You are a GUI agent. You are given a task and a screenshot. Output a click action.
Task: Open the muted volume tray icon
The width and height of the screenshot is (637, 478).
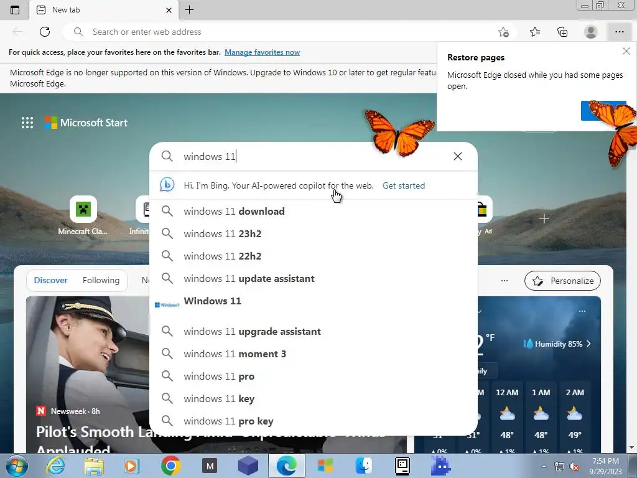pyautogui.click(x=574, y=467)
